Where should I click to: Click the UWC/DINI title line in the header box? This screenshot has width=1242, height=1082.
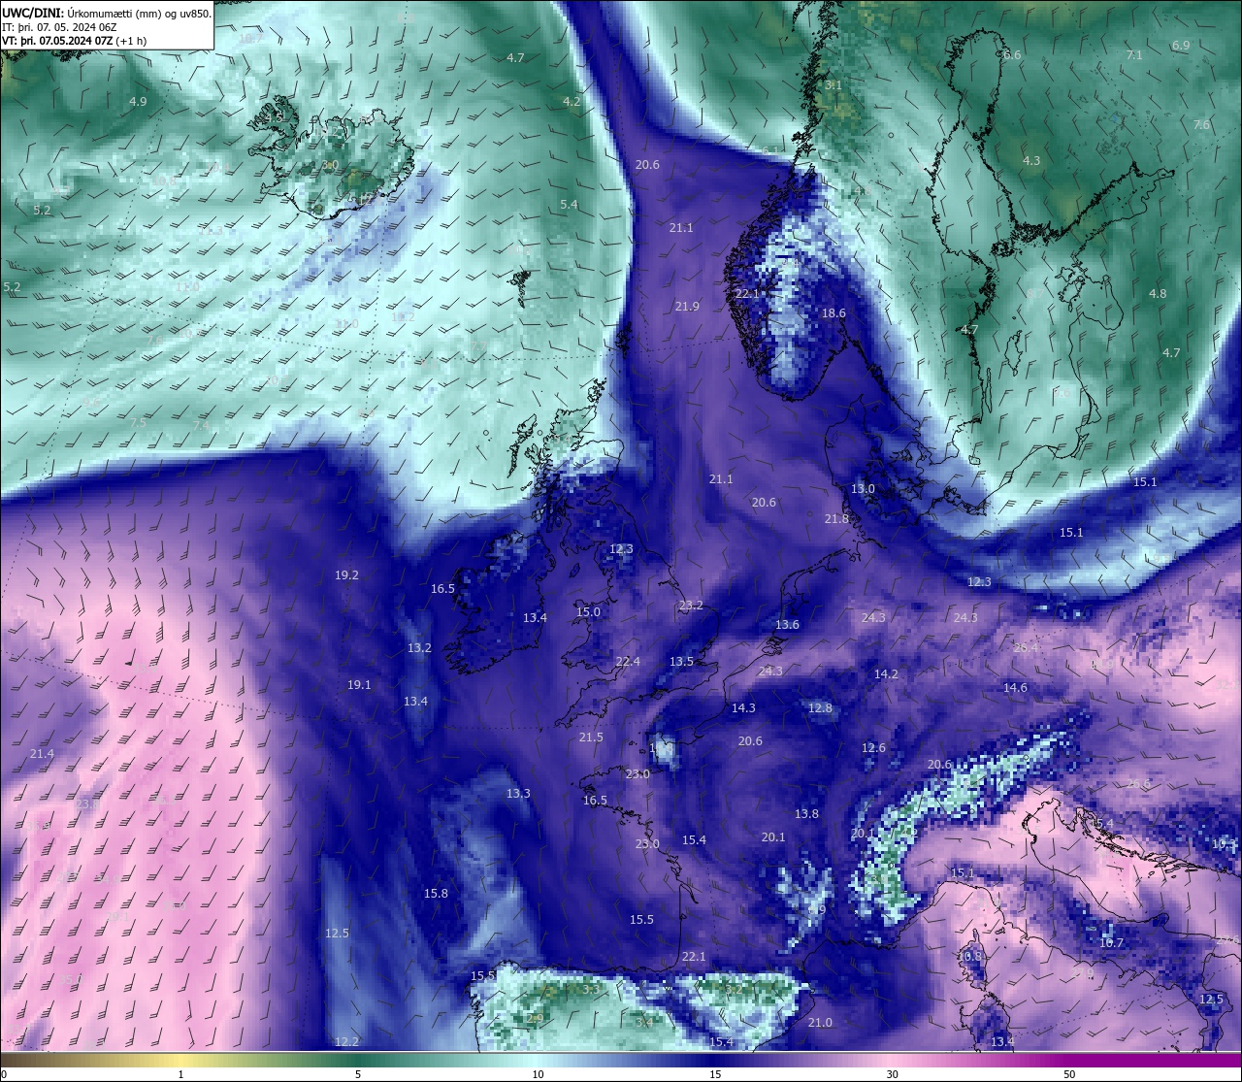tap(106, 13)
